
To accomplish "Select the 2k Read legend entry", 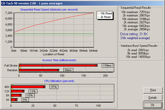I will click(104, 17).
